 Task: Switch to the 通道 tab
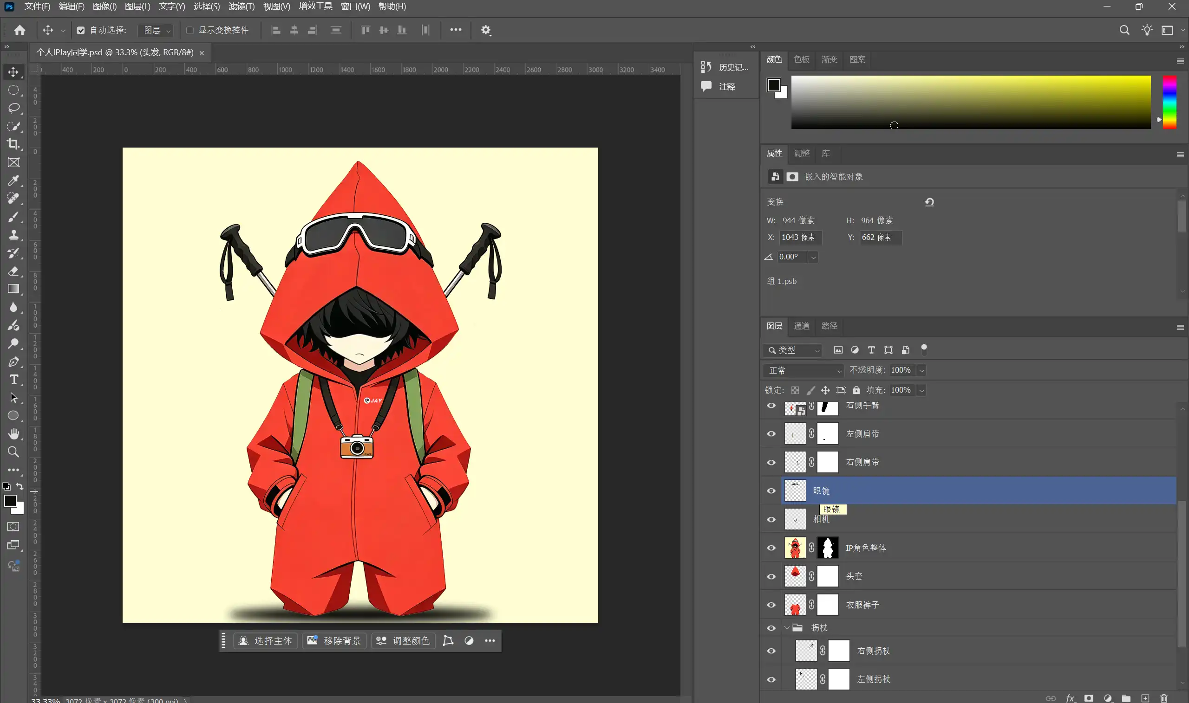coord(801,326)
